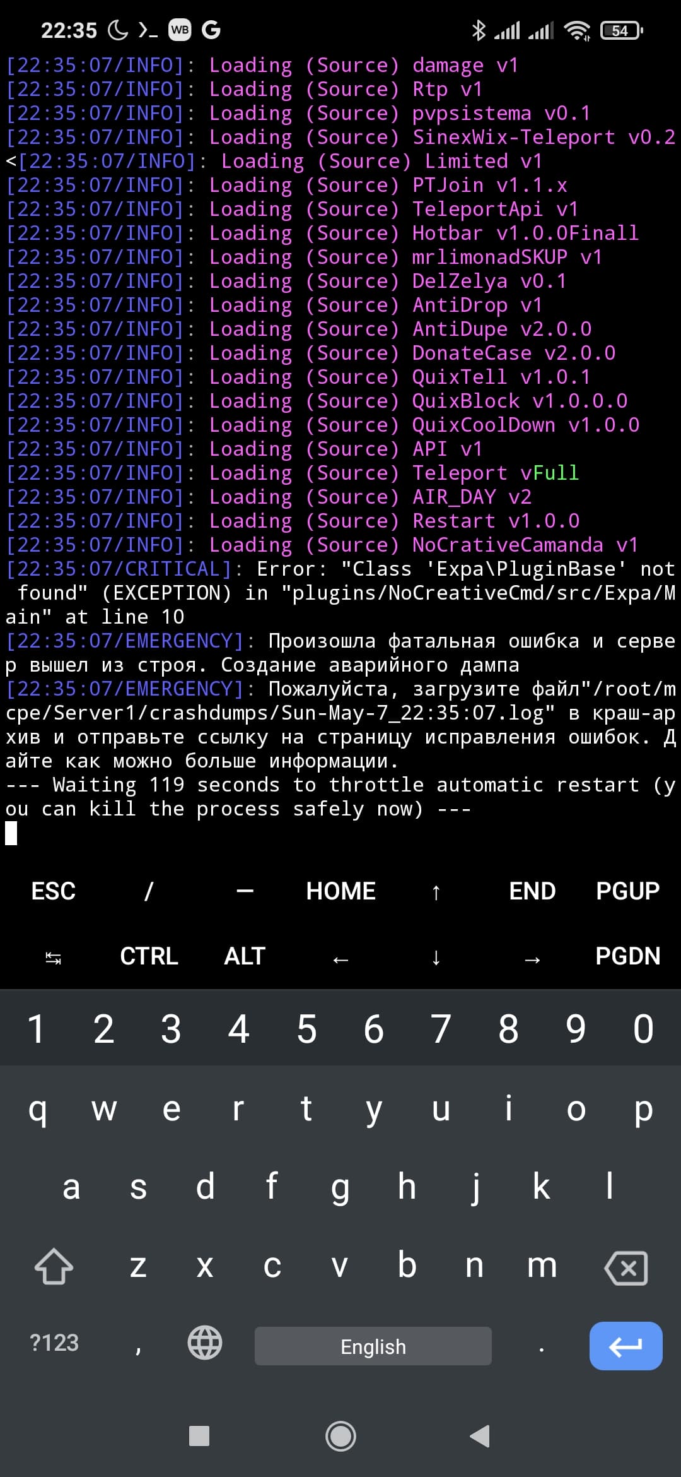Image resolution: width=681 pixels, height=1477 pixels.
Task: Tap the up arrow extra key
Action: [436, 892]
